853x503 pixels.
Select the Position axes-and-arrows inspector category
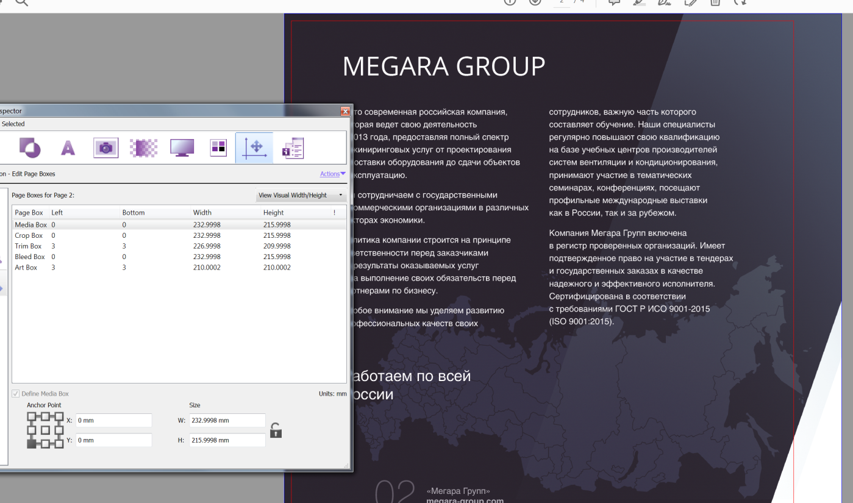pos(254,148)
